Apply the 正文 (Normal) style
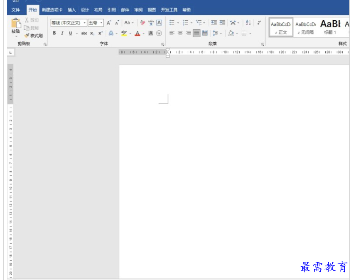 281,27
